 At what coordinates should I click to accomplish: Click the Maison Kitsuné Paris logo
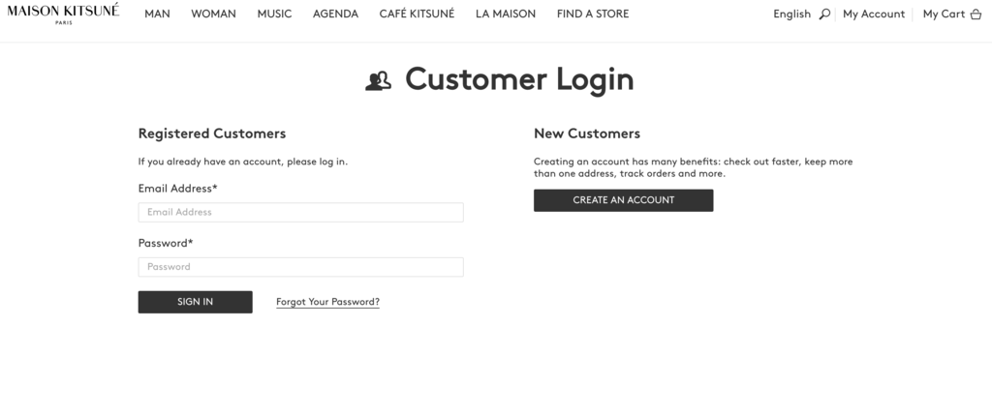63,14
